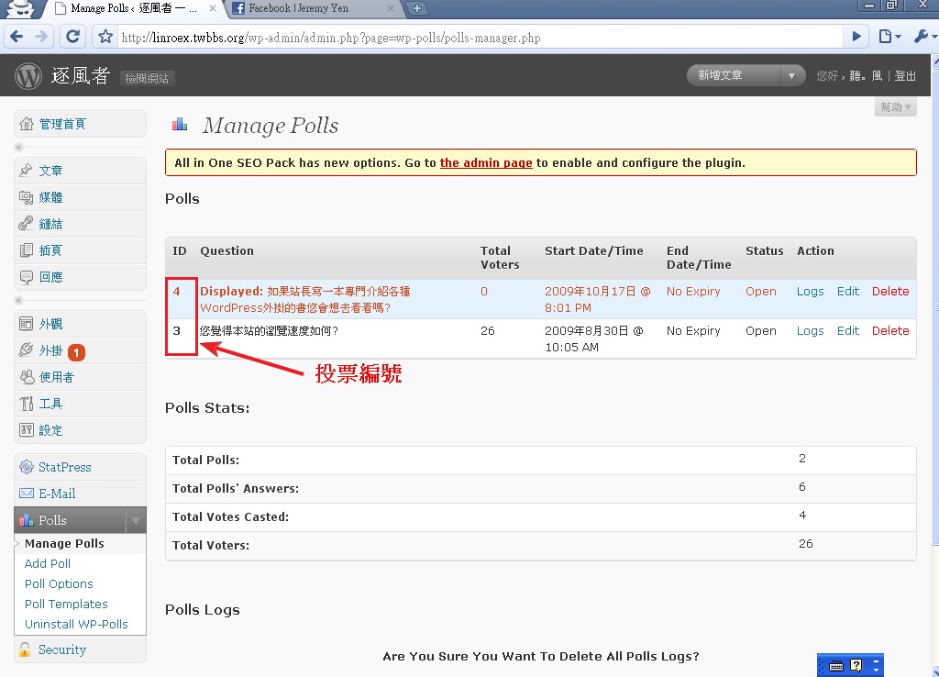Click the Posts pin icon
The image size is (939, 677).
(26, 170)
